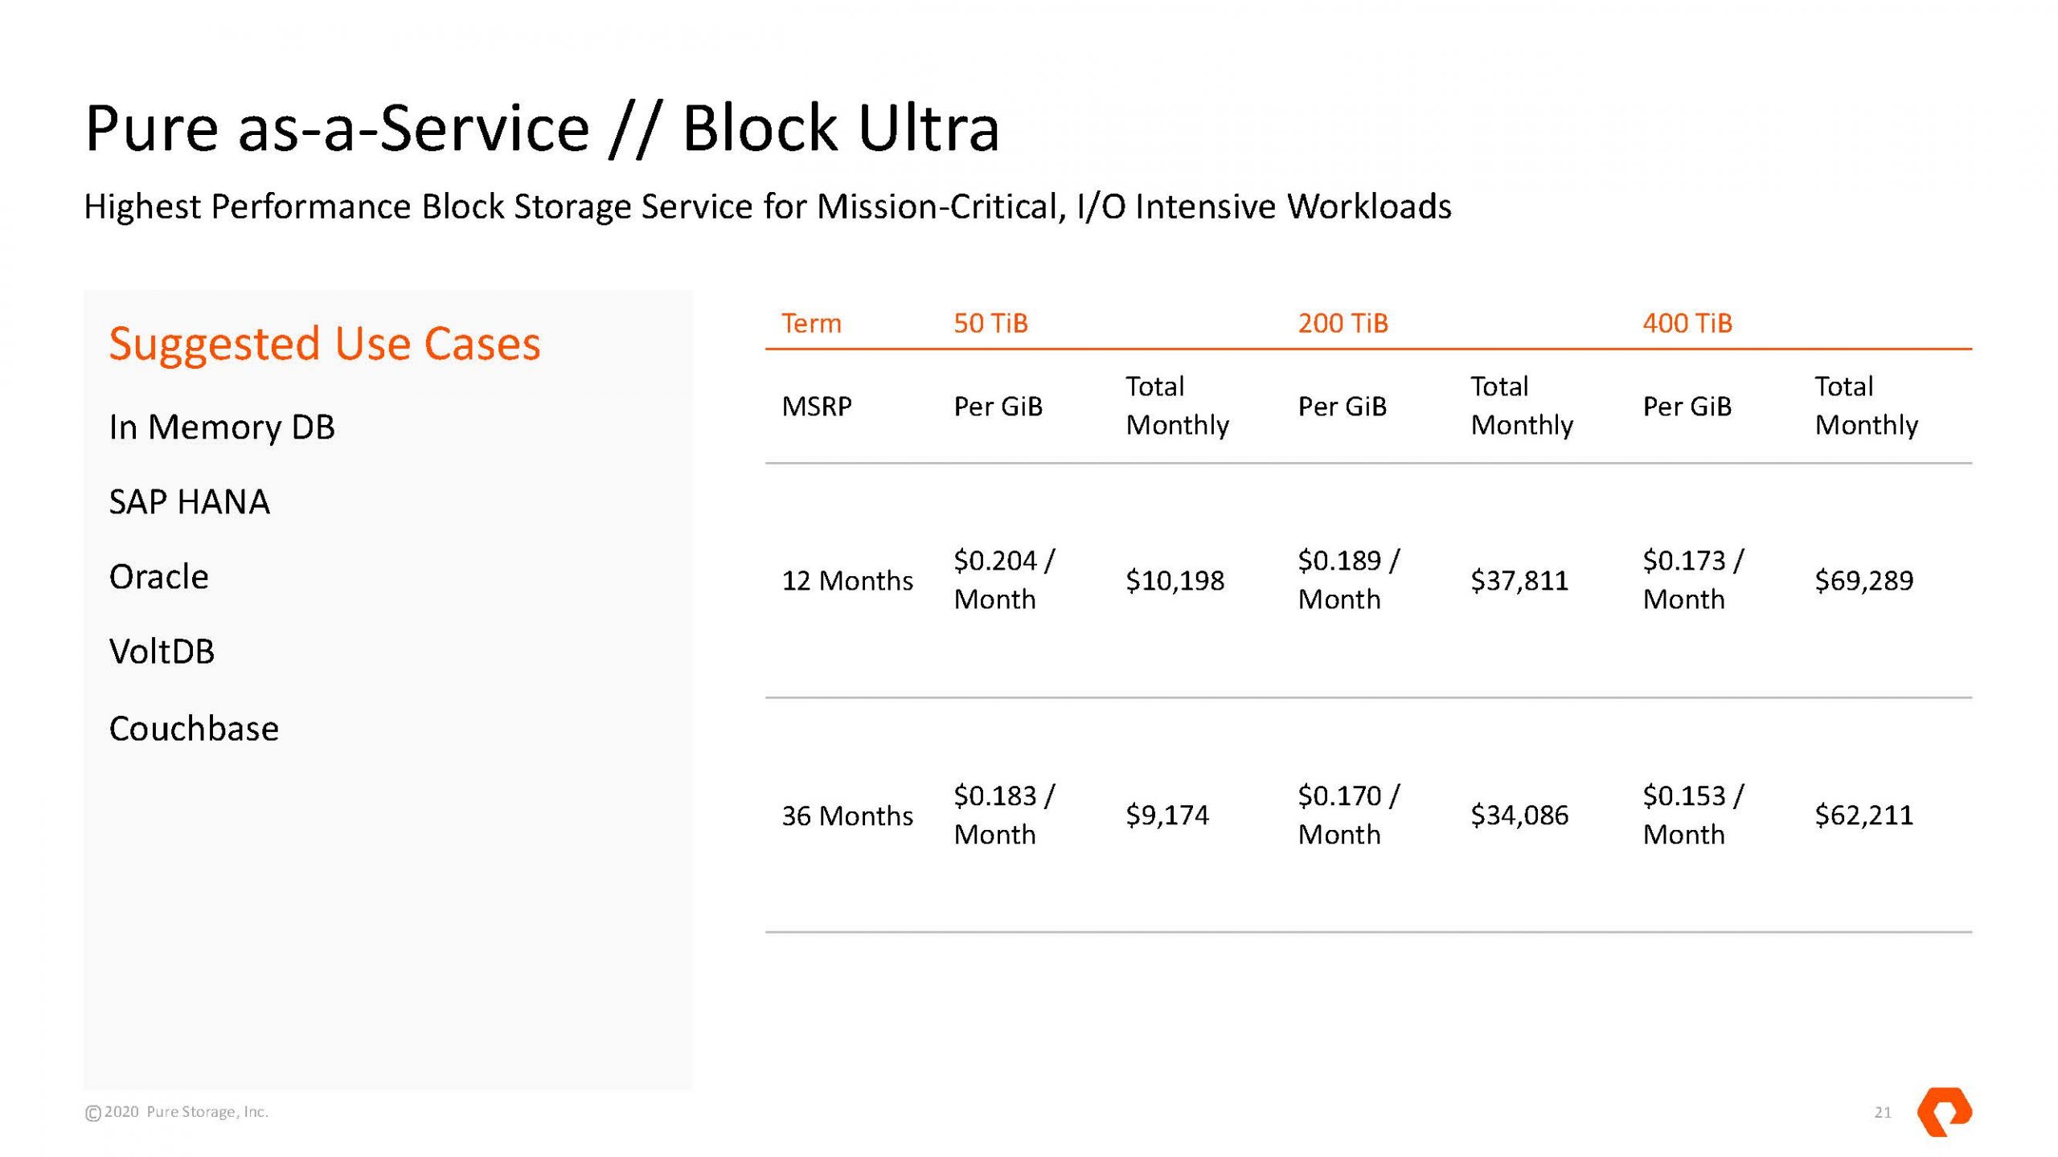Select the slide title Pure as-a-Service // Block Ultra

tap(542, 129)
